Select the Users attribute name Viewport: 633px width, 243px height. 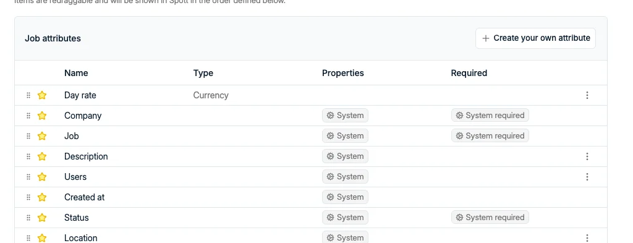tap(75, 177)
